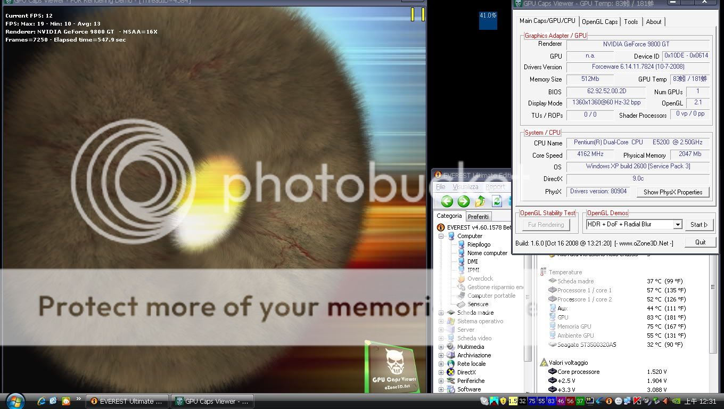Select the Categoria tab in EVEREST
The height and width of the screenshot is (409, 724).
[x=449, y=216]
